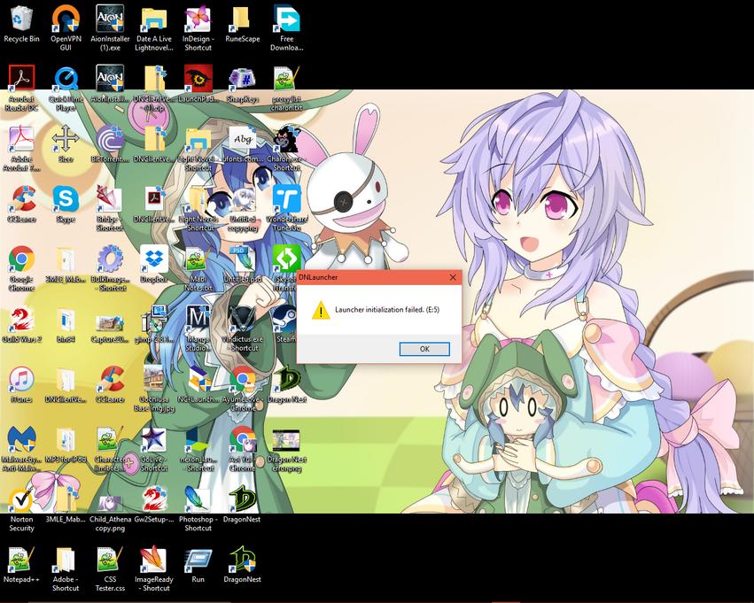Close the DNLauncher dialog with the X
Screen dimensions: 754x603
[x=453, y=277]
